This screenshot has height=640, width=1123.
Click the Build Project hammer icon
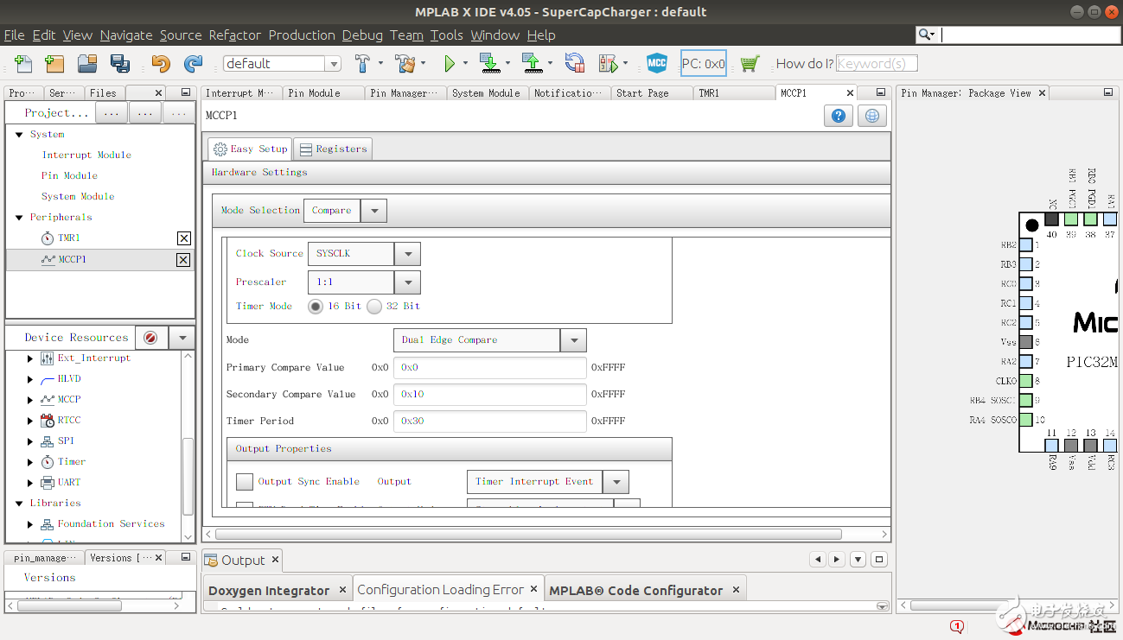click(x=363, y=63)
